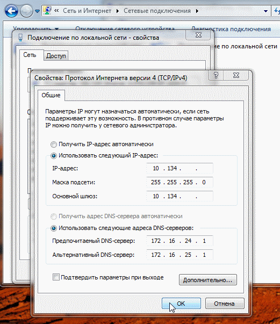Click the question mark help button
The image size is (280, 324).
coord(216,75)
